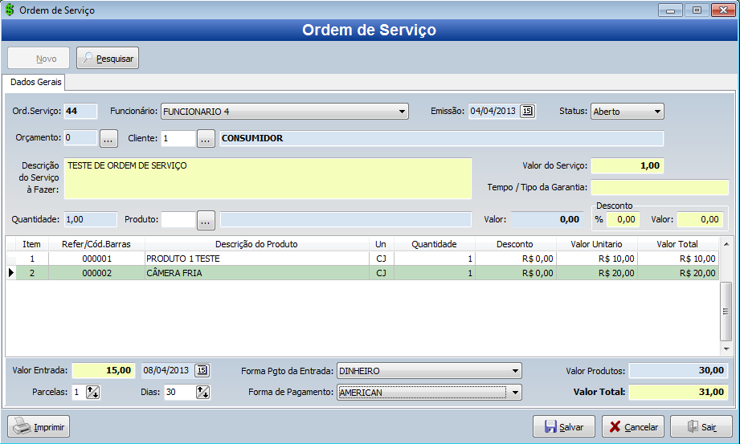Open the Forma de Pagamento dropdown
Screen dimensions: 740x444
[515, 393]
